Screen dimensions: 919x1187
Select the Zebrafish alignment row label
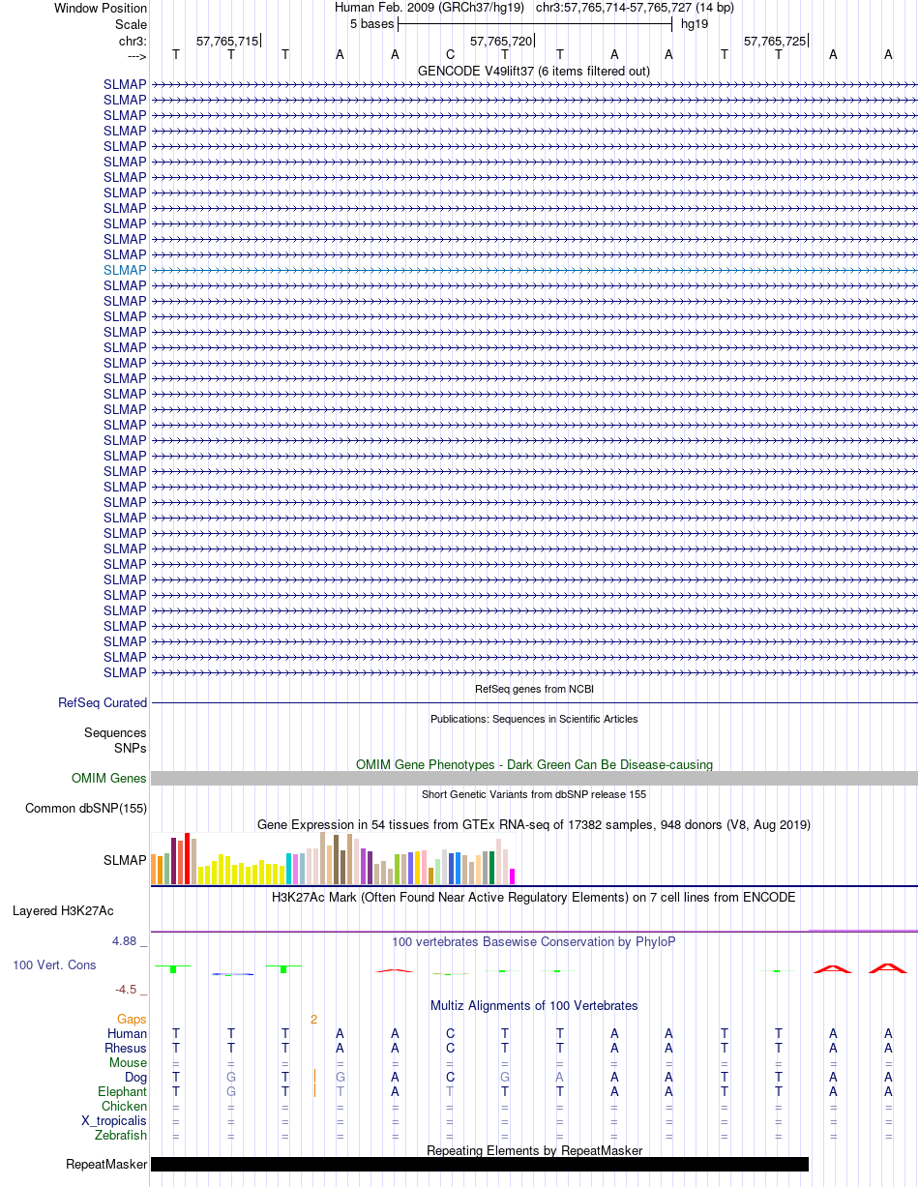click(x=122, y=1135)
